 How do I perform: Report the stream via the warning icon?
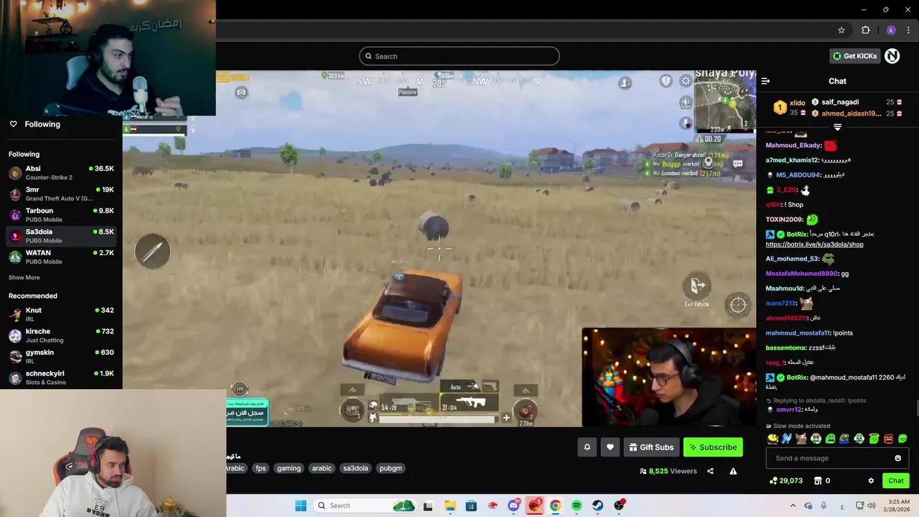[x=733, y=471]
